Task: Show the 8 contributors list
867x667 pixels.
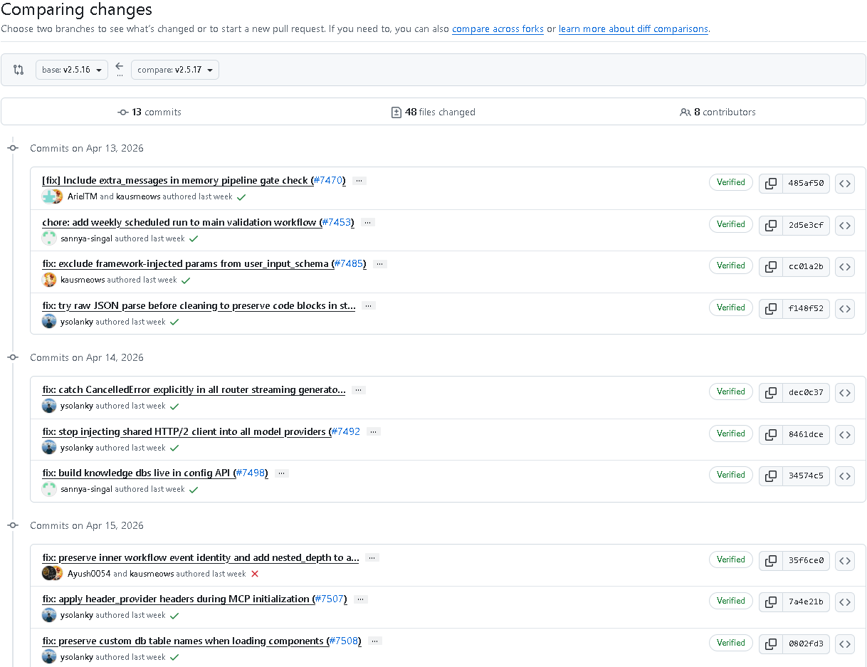Action: coord(718,112)
